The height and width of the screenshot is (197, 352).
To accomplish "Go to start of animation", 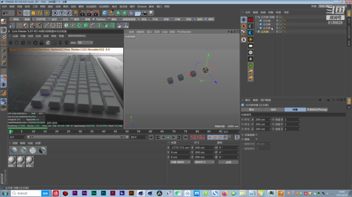I will [151, 137].
